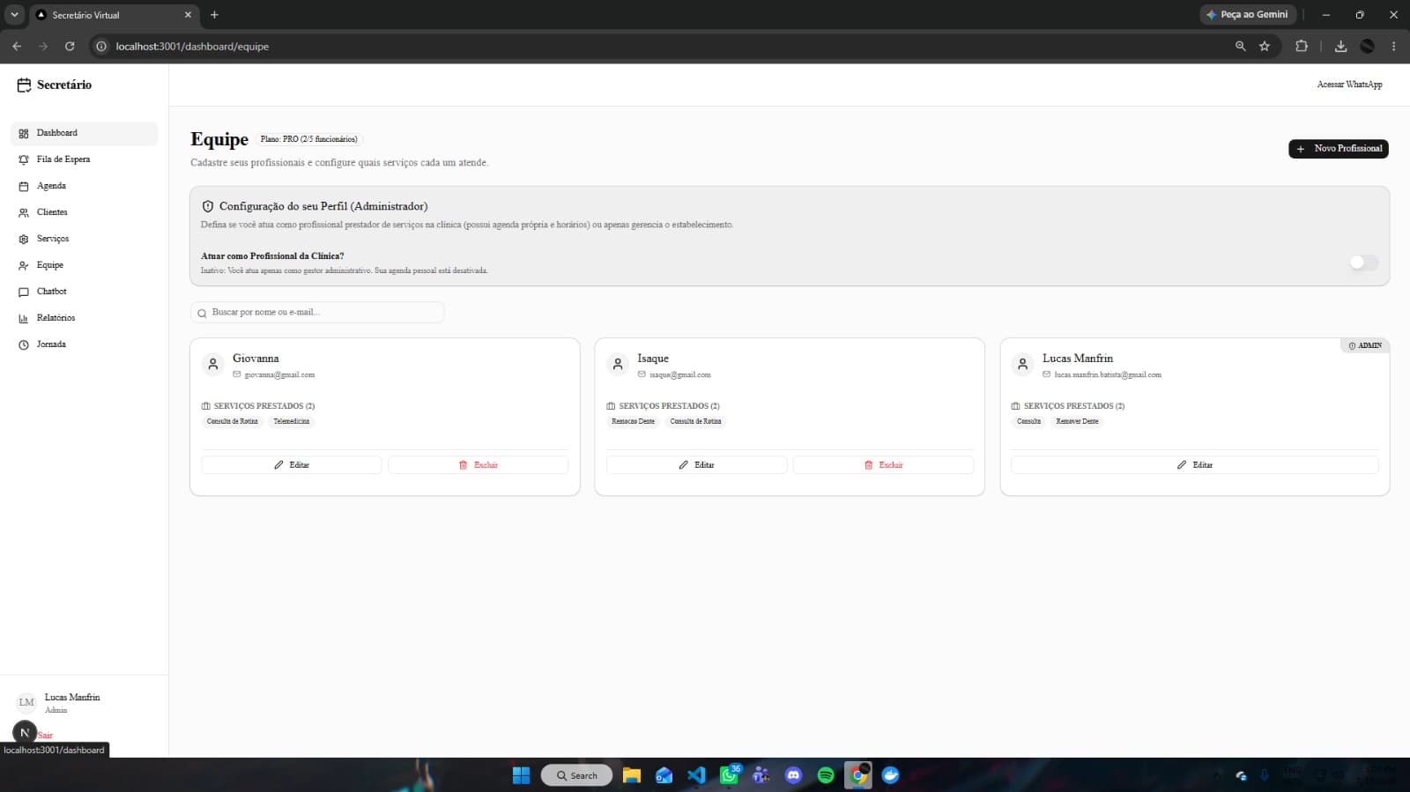Screen dimensions: 1410x792
Task: Click isaque@gmail.com email text
Action: [680, 375]
